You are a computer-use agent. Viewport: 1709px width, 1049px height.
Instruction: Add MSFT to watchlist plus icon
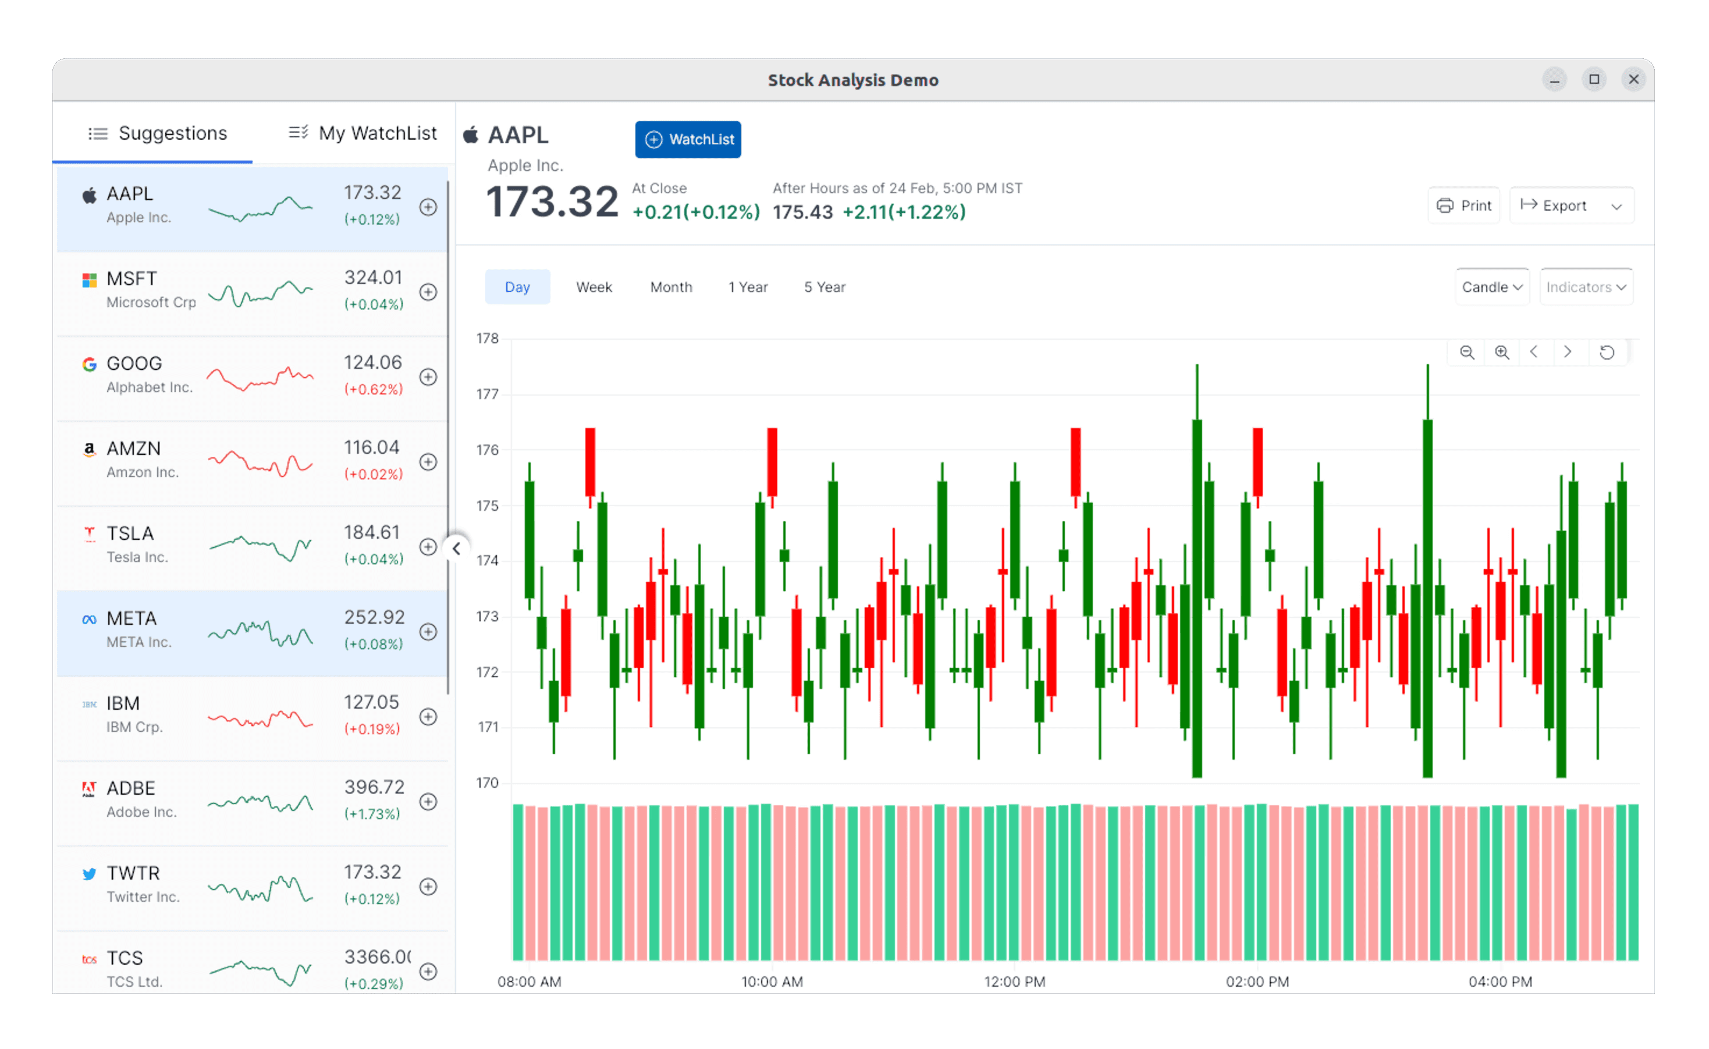[x=428, y=292]
